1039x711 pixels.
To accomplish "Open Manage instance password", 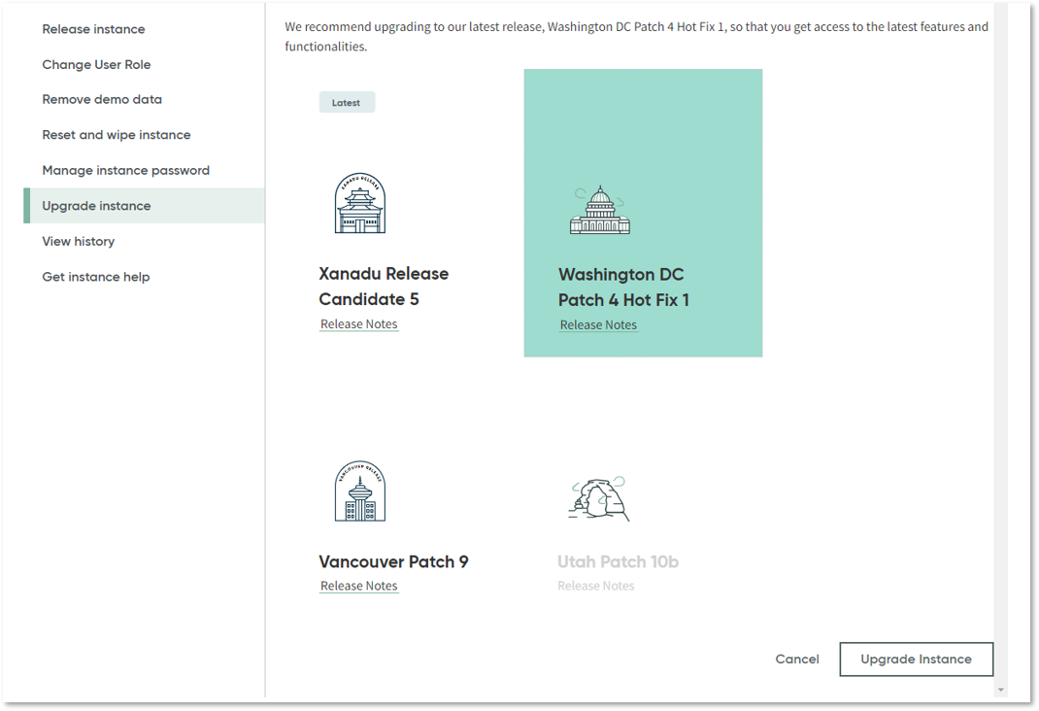I will (x=125, y=170).
